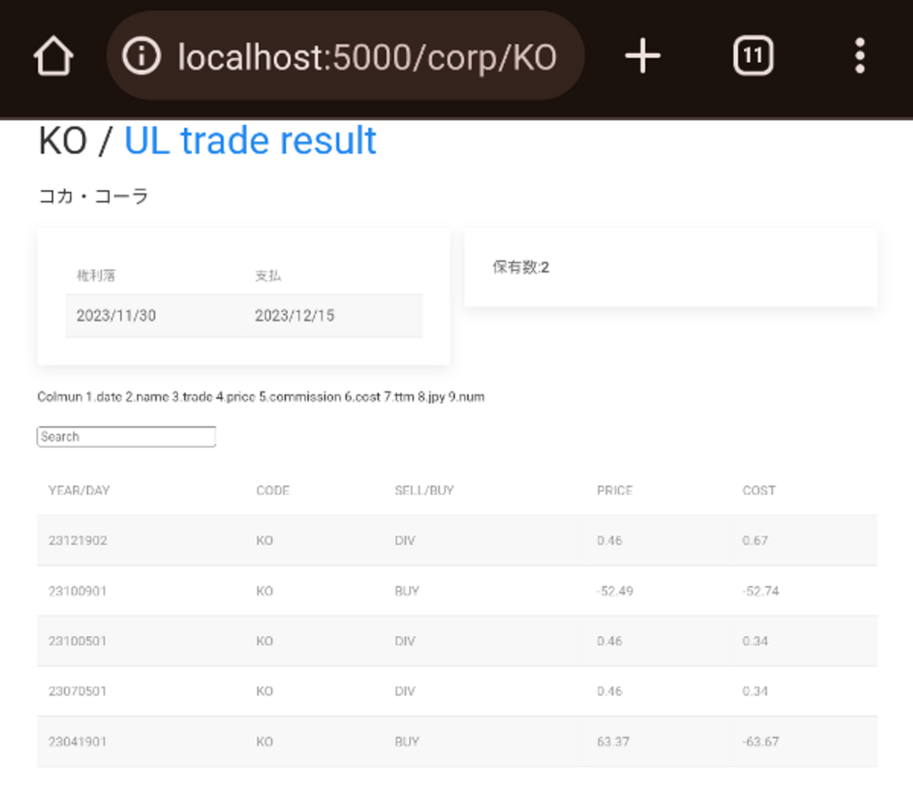Select the 23100901 BUY row
The height and width of the screenshot is (787, 913).
456,591
